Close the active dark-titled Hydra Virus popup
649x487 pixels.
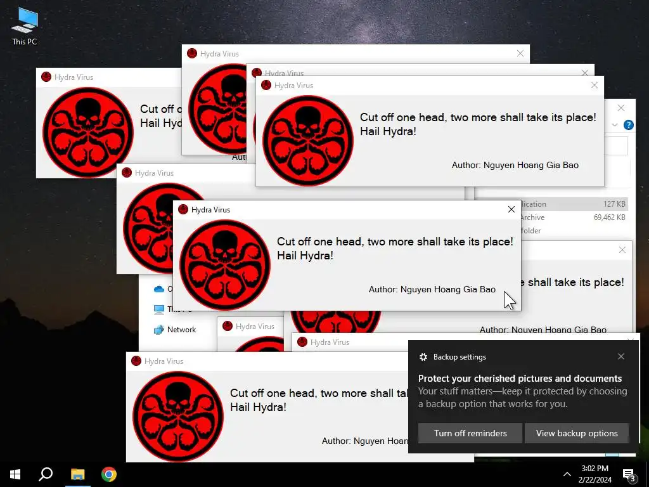(511, 209)
